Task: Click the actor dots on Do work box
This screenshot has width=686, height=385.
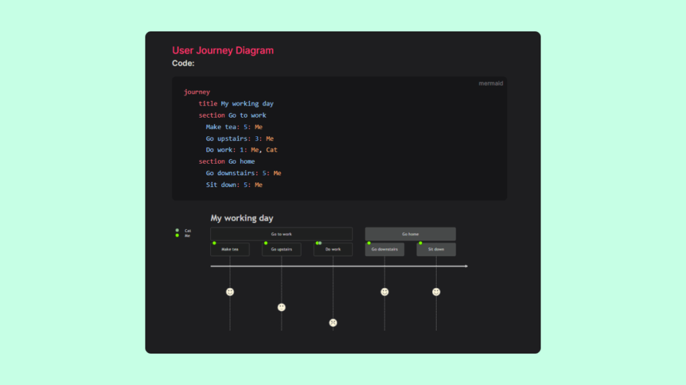Action: (319, 243)
